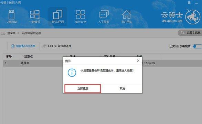202x124 pixels.
Task: Select the 一键装机 one-click install icon
Action: click(35, 17)
